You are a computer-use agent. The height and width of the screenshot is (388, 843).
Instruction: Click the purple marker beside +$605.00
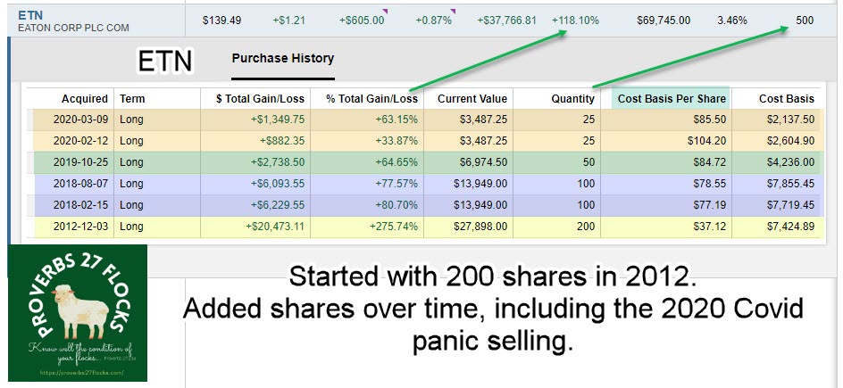click(x=385, y=12)
